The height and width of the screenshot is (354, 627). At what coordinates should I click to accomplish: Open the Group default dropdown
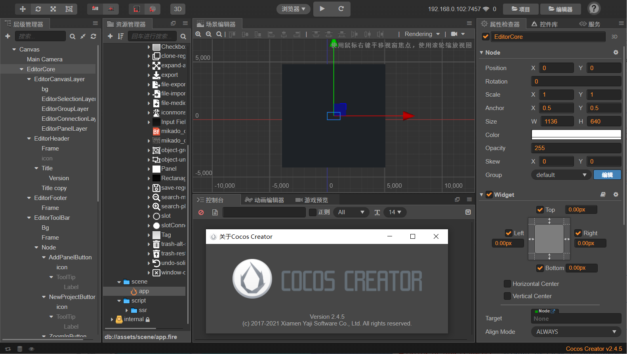[x=561, y=175]
